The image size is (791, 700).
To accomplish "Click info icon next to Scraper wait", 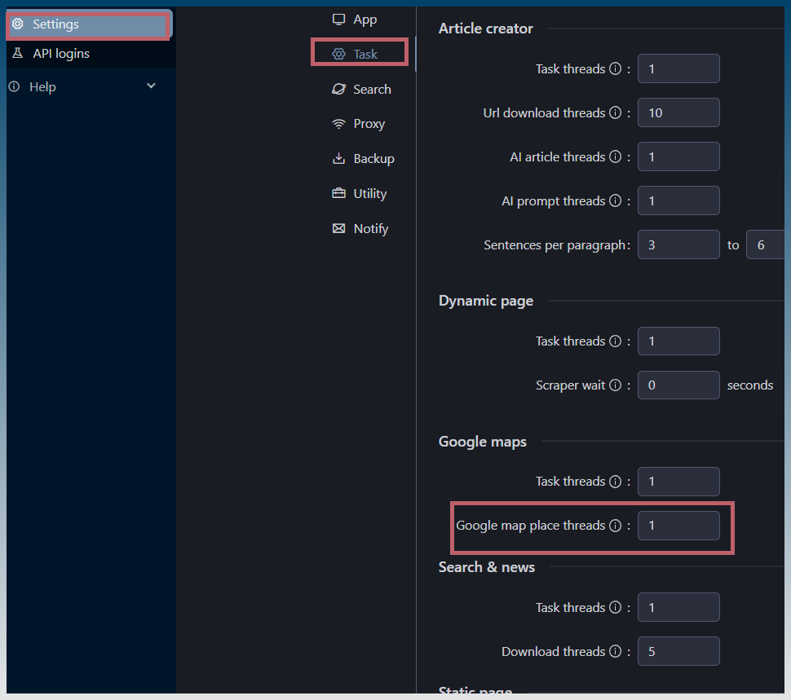I will (x=615, y=385).
